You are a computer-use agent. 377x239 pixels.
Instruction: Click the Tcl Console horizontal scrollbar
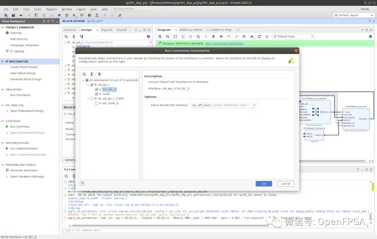170,226
